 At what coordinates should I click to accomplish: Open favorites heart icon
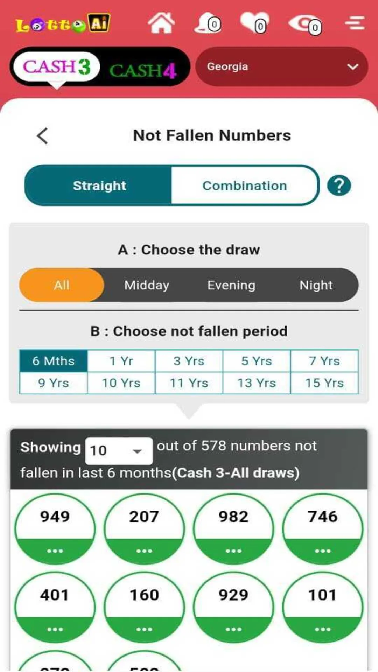point(255,23)
